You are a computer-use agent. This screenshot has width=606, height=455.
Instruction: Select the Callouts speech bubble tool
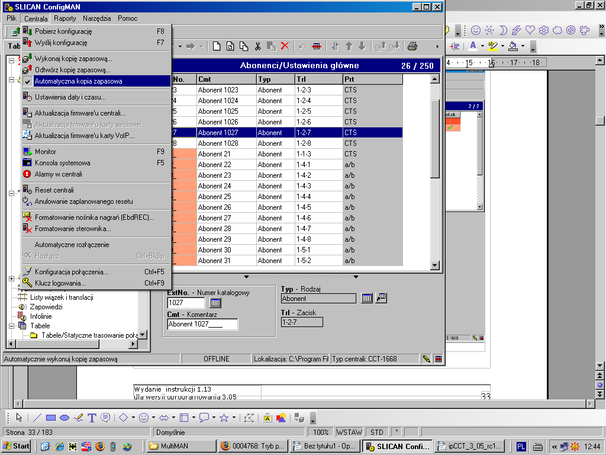pos(105,418)
